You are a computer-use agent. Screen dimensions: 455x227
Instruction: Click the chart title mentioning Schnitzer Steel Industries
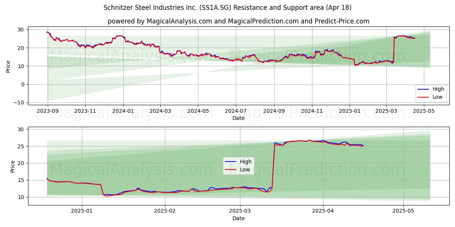tap(227, 8)
